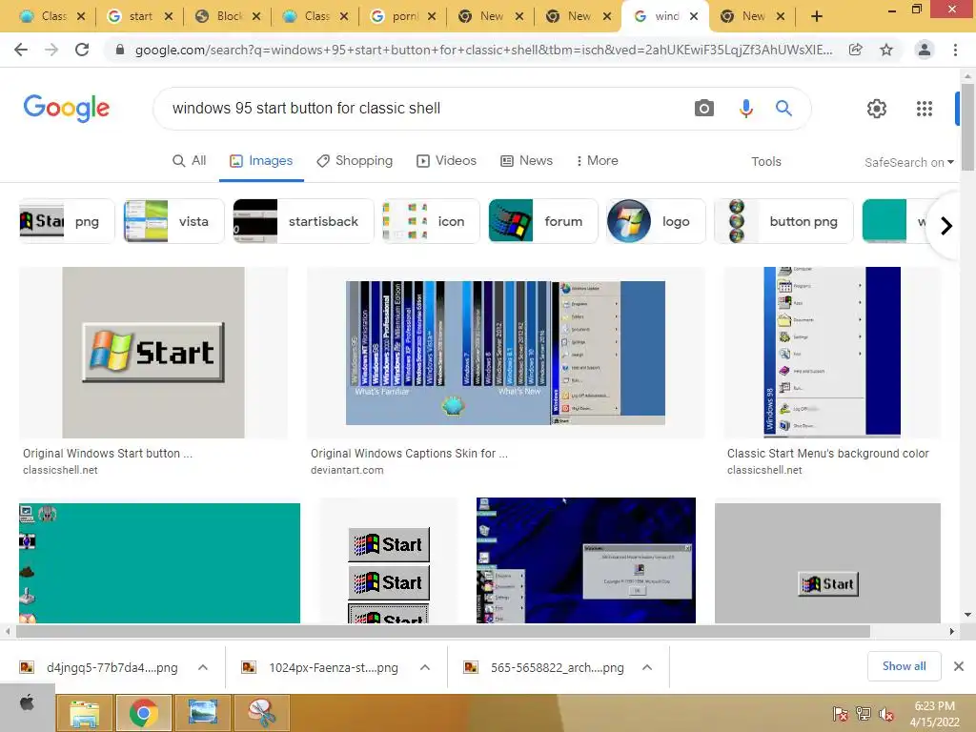Filter results by 'button png' chip
Viewport: 976px width, 732px height.
pos(783,221)
